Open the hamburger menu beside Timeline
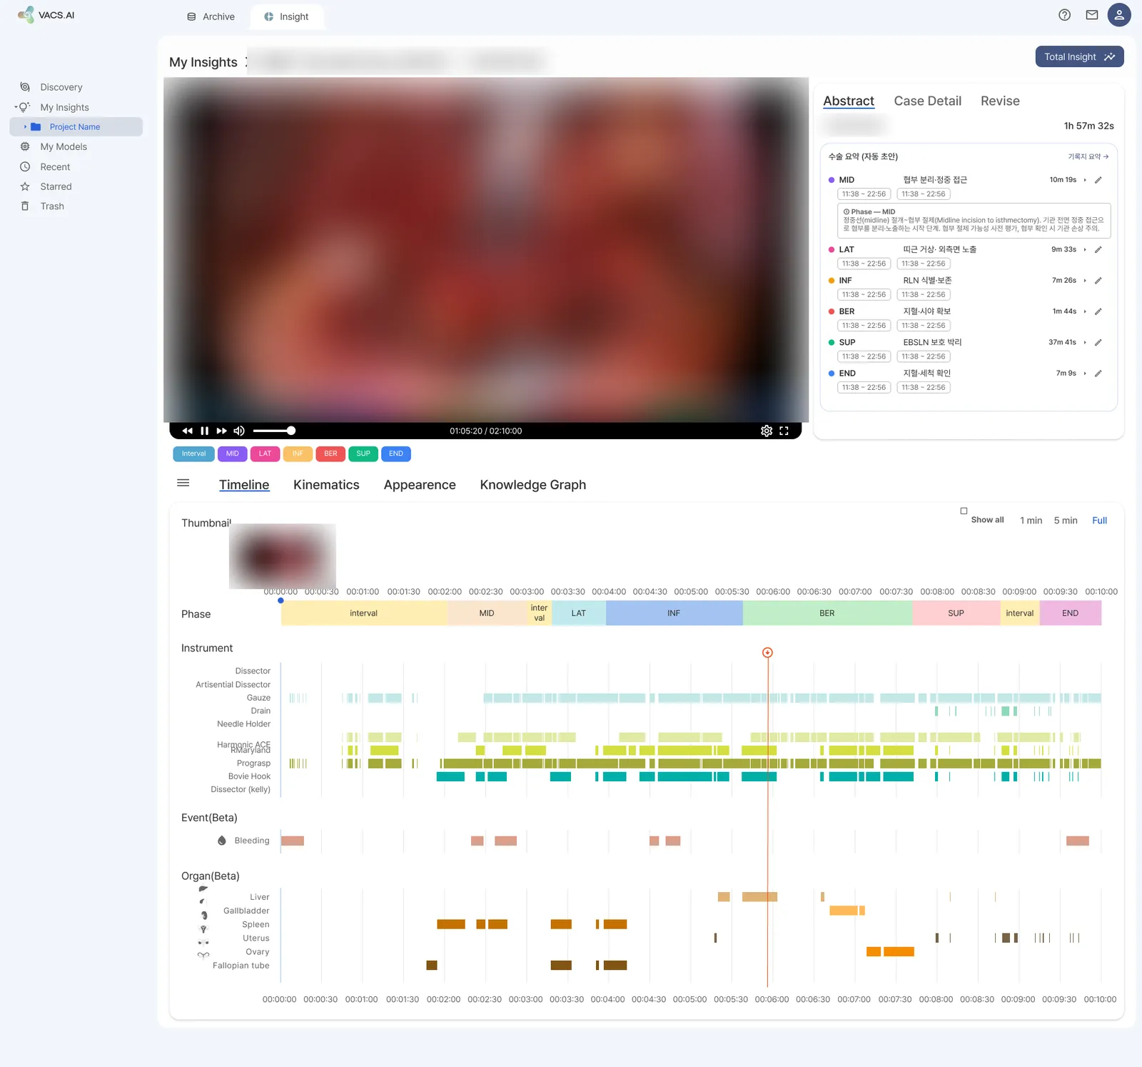Image resolution: width=1142 pixels, height=1067 pixels. tap(183, 483)
